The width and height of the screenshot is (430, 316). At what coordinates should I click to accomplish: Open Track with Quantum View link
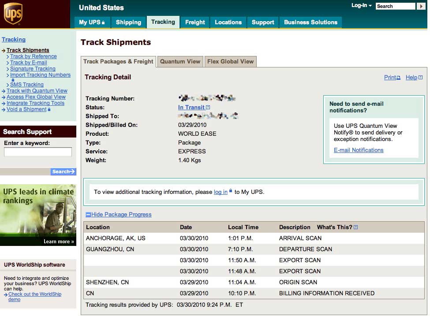point(37,91)
